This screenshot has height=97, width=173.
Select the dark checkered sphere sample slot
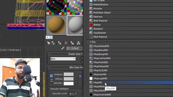pyautogui.click(x=56, y=7)
